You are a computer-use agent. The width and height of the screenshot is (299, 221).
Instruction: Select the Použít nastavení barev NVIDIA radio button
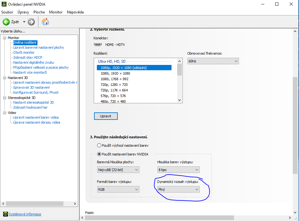click(99, 154)
